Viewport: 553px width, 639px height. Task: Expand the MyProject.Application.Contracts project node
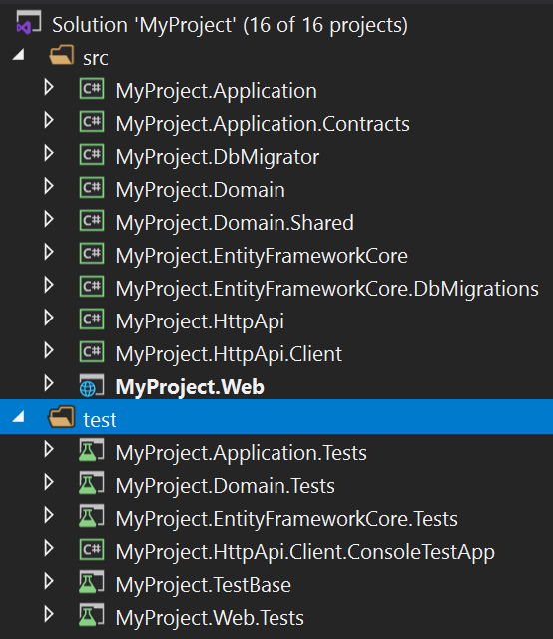[x=49, y=120]
